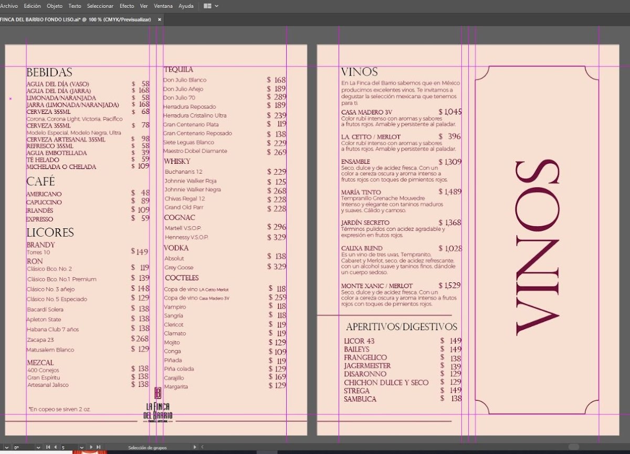Screen dimensions: 630x454
Task: Click the horizontal scrollbar thumb
Action: [x=573, y=447]
